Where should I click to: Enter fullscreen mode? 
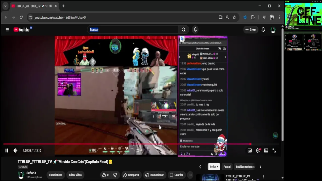(x=274, y=151)
